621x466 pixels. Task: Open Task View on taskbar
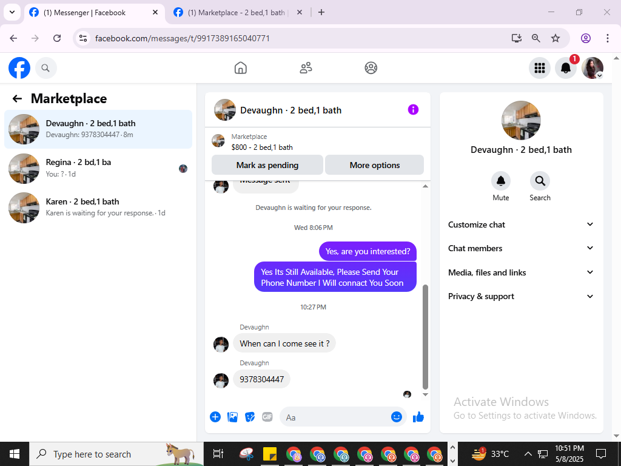point(218,454)
